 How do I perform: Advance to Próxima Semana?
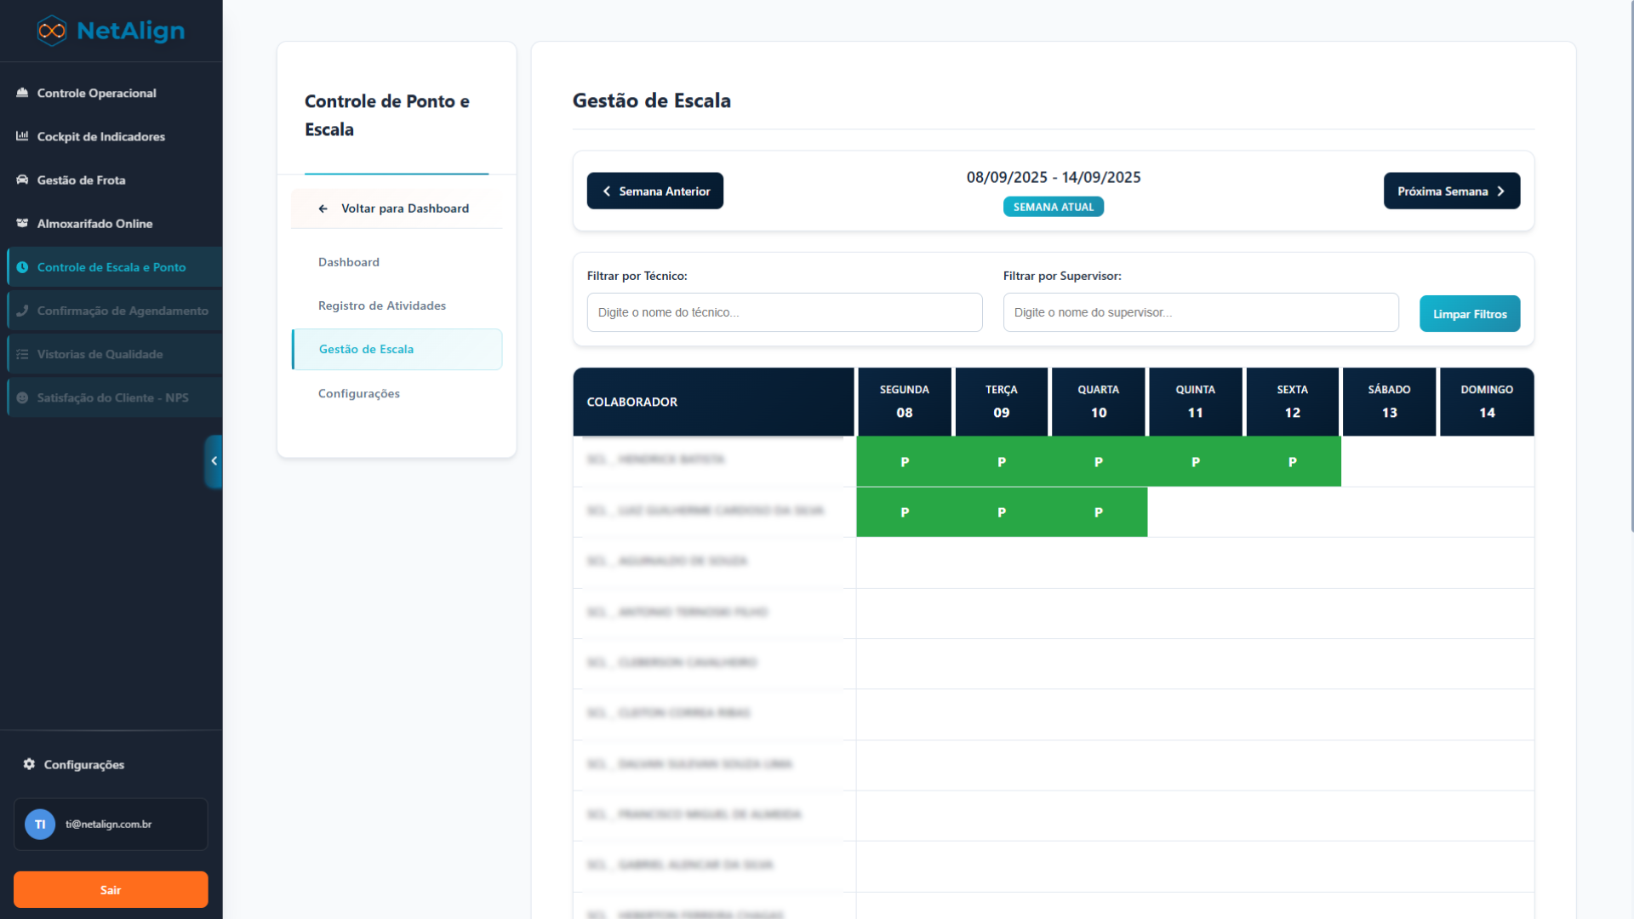click(x=1451, y=191)
